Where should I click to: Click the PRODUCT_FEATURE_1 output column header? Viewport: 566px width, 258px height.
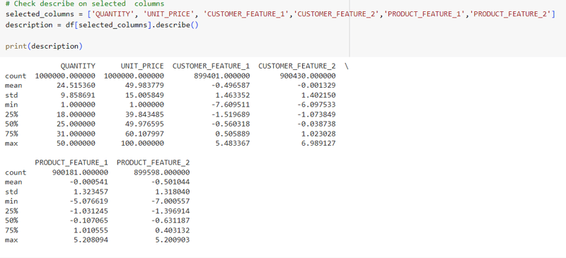point(71,163)
